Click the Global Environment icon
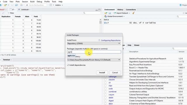Viewport: 187px width, 105px height. pyautogui.click(x=105, y=16)
